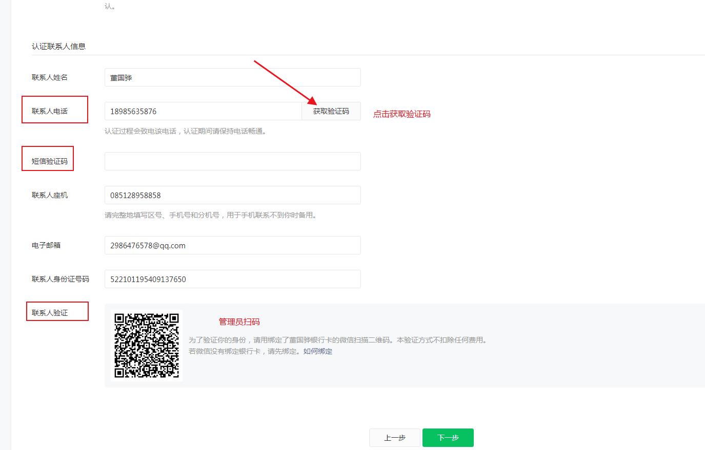Click the 获取验证码 button
Screen dimensions: 705x450
[331, 111]
